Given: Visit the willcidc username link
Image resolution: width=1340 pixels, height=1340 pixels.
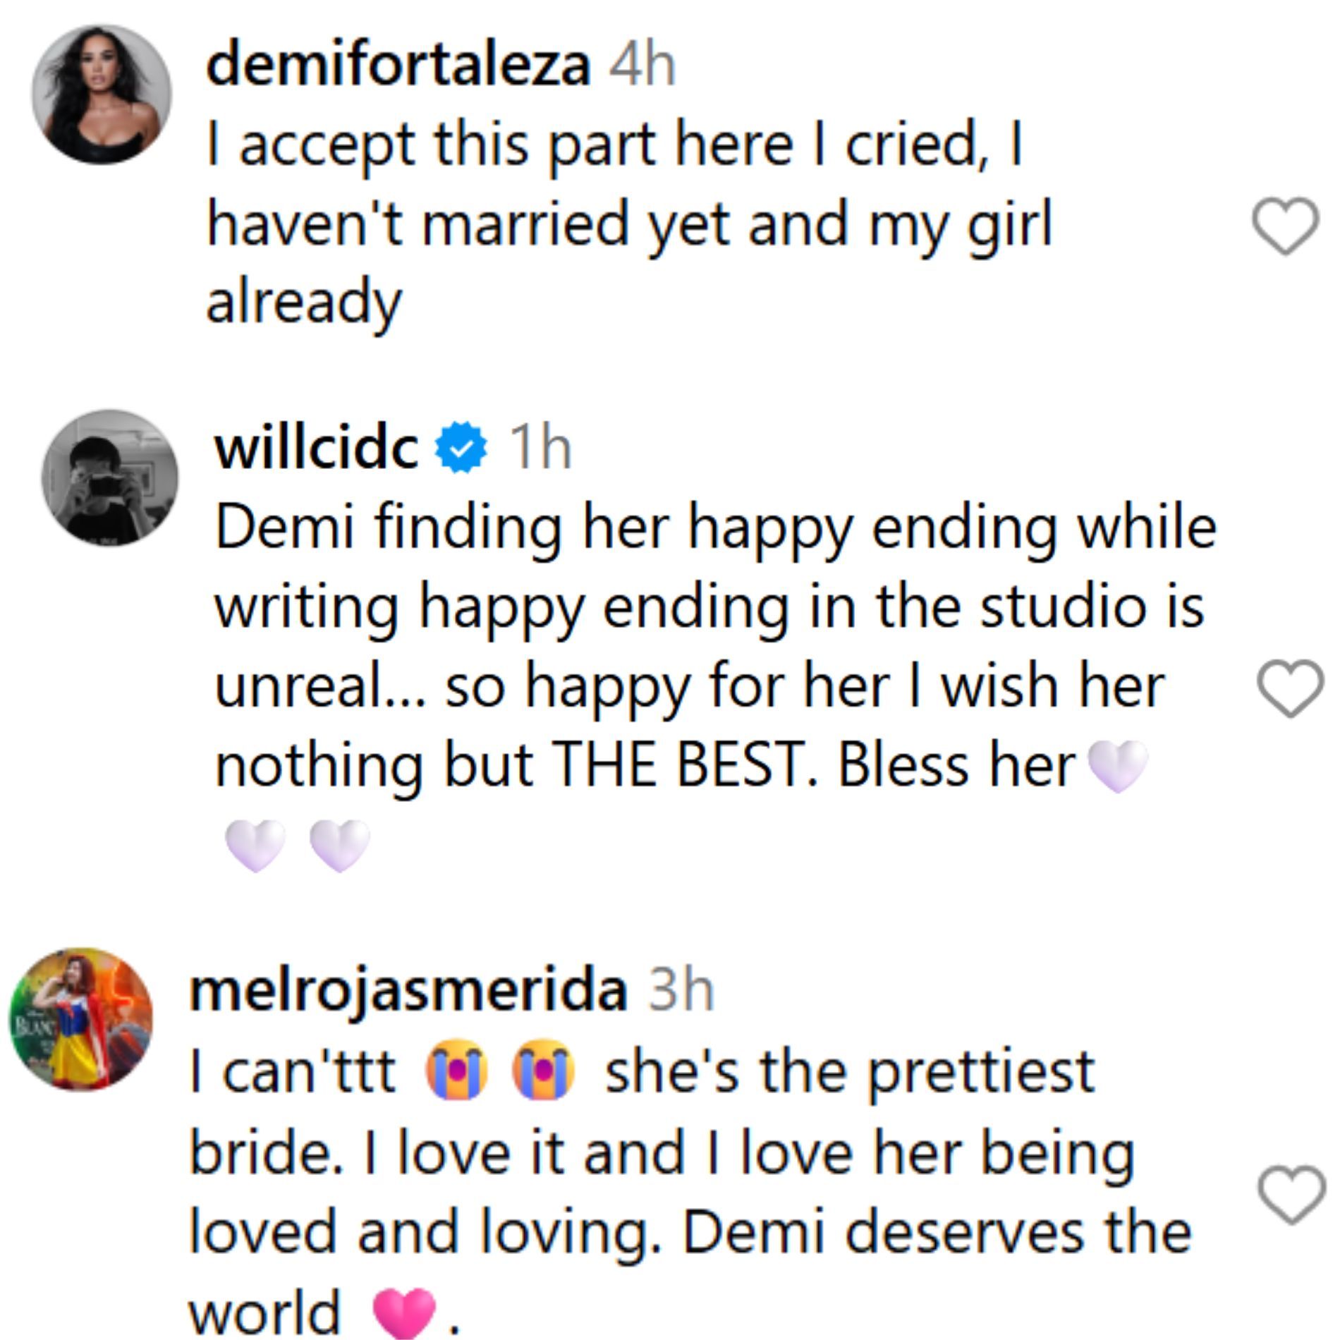Looking at the screenshot, I should tap(317, 448).
